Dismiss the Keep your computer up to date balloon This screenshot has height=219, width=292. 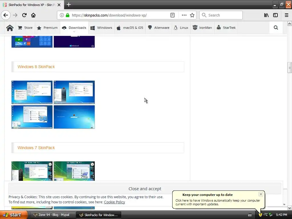261,194
